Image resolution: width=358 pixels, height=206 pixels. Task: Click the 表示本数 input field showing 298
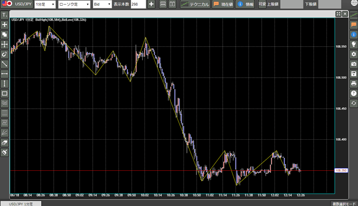[x=138, y=4]
